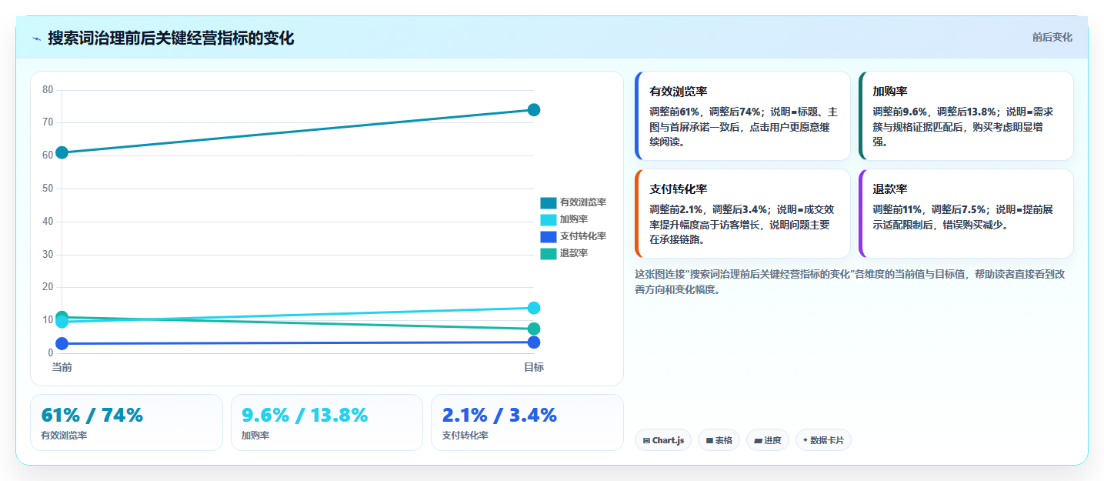Click the 数据卡片 tag sparkle icon
Screen dimensions: 1104x481
tap(805, 440)
